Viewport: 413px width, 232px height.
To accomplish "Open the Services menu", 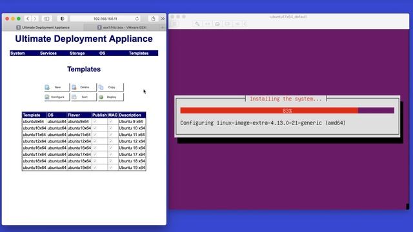I will tap(48, 53).
